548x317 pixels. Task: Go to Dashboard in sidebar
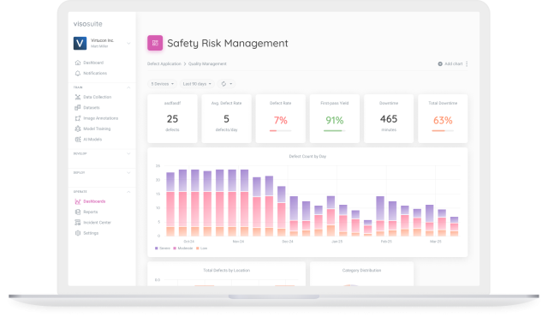tap(93, 63)
